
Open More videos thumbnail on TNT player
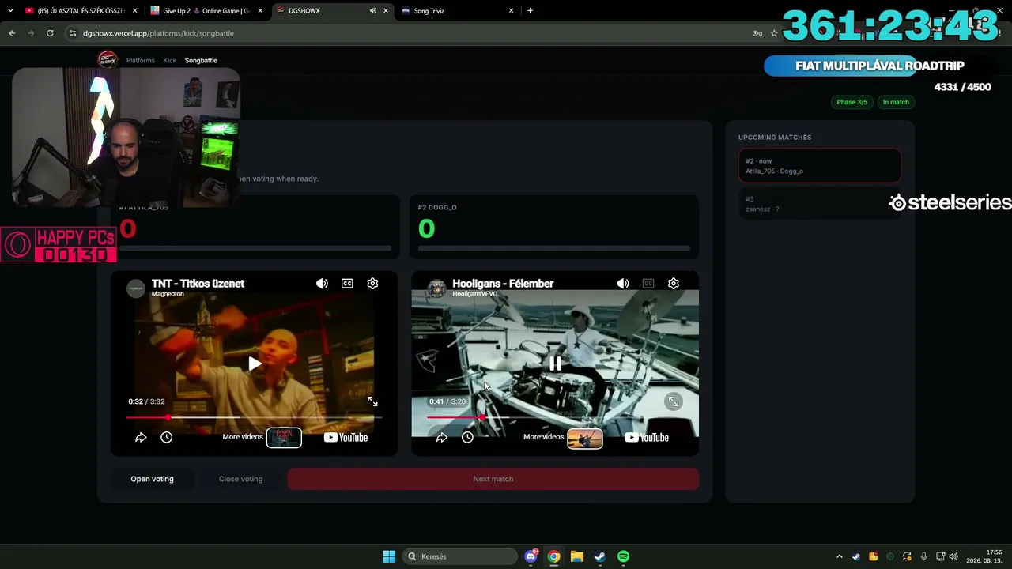tap(284, 437)
